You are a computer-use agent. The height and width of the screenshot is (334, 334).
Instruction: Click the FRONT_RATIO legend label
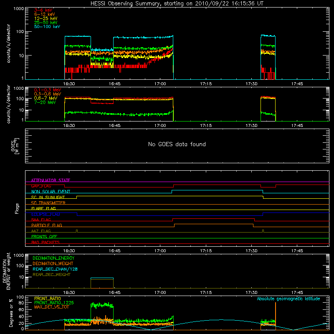pyautogui.click(x=48, y=299)
